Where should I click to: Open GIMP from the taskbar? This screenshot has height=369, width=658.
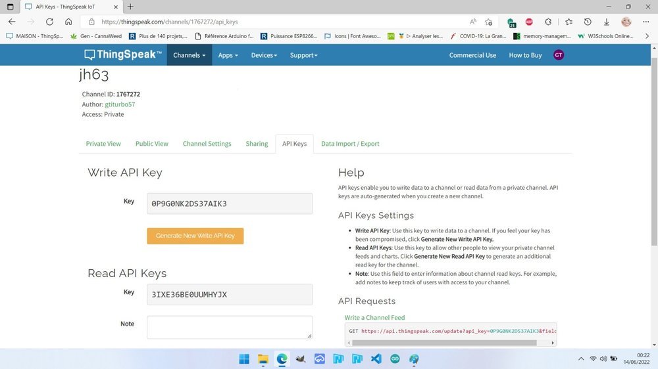301,359
